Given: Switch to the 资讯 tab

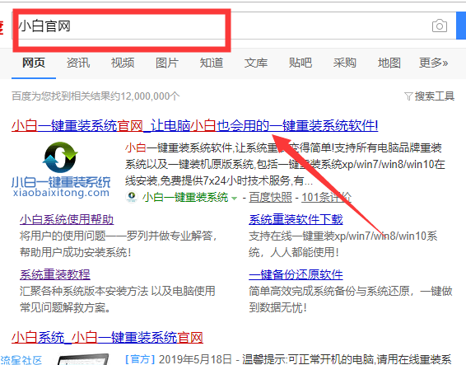Looking at the screenshot, I should pos(78,63).
